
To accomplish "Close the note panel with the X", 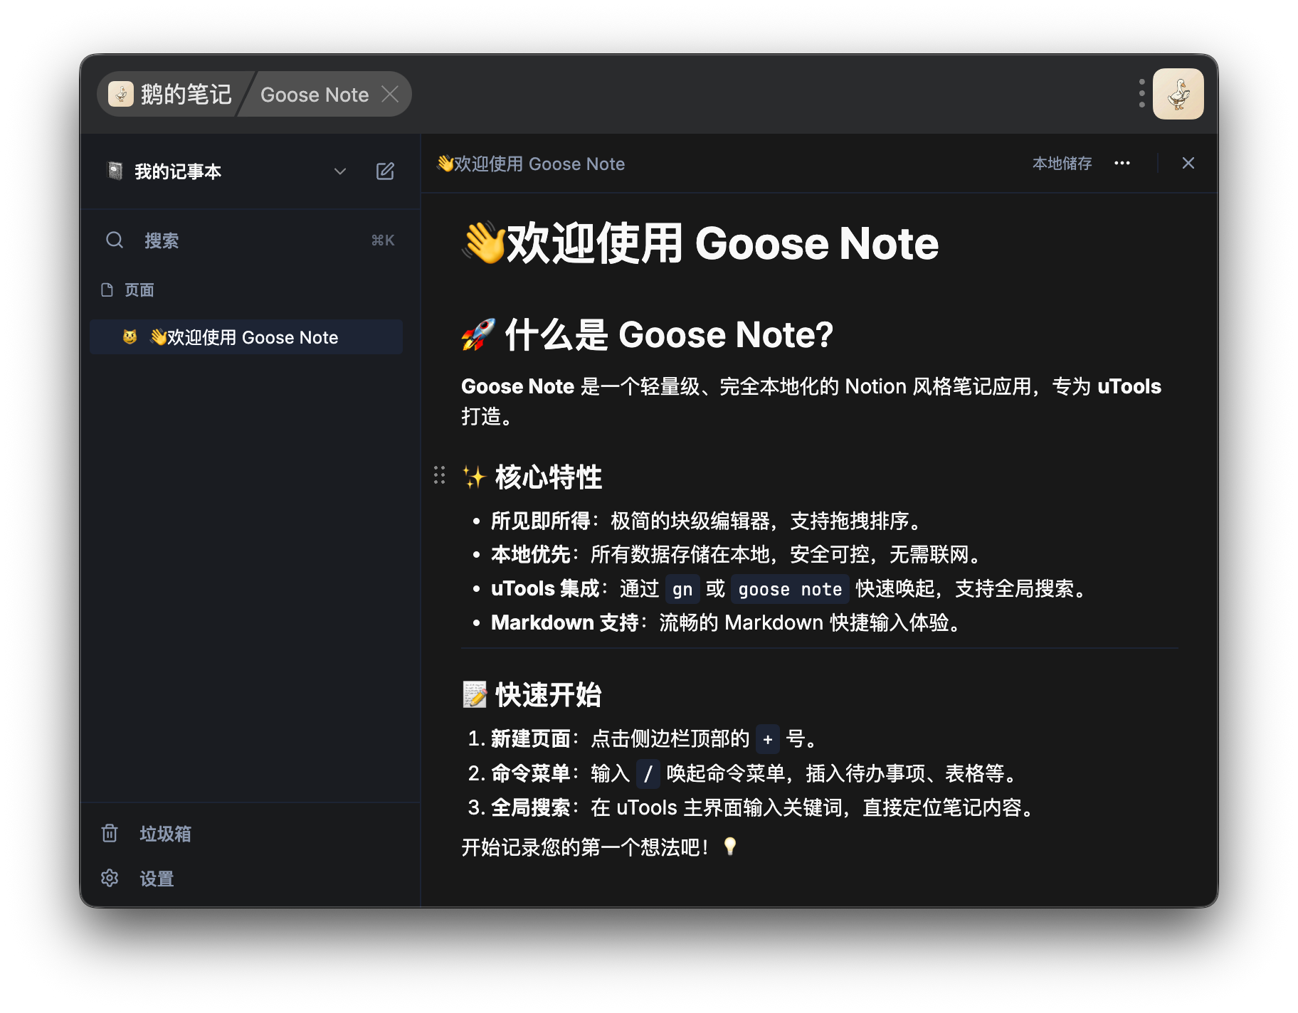I will tap(1188, 164).
